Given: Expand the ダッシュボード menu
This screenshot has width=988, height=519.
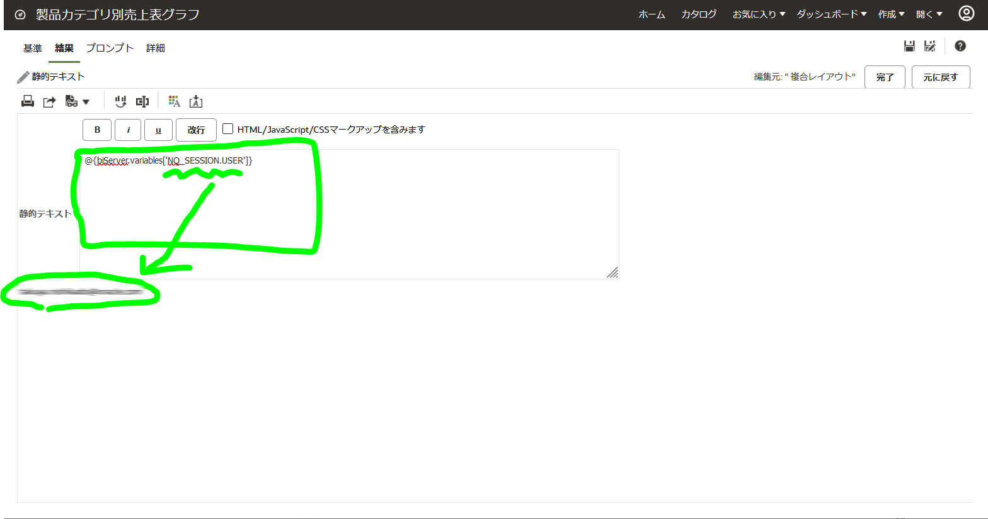Looking at the screenshot, I should [832, 14].
